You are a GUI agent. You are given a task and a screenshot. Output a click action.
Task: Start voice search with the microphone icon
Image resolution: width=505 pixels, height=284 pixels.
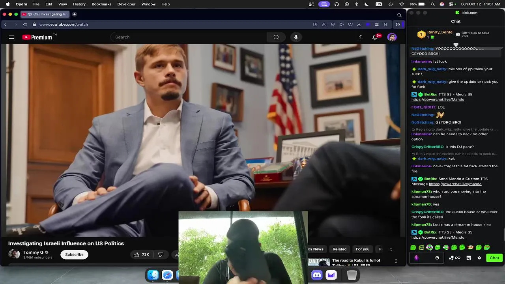[296, 37]
